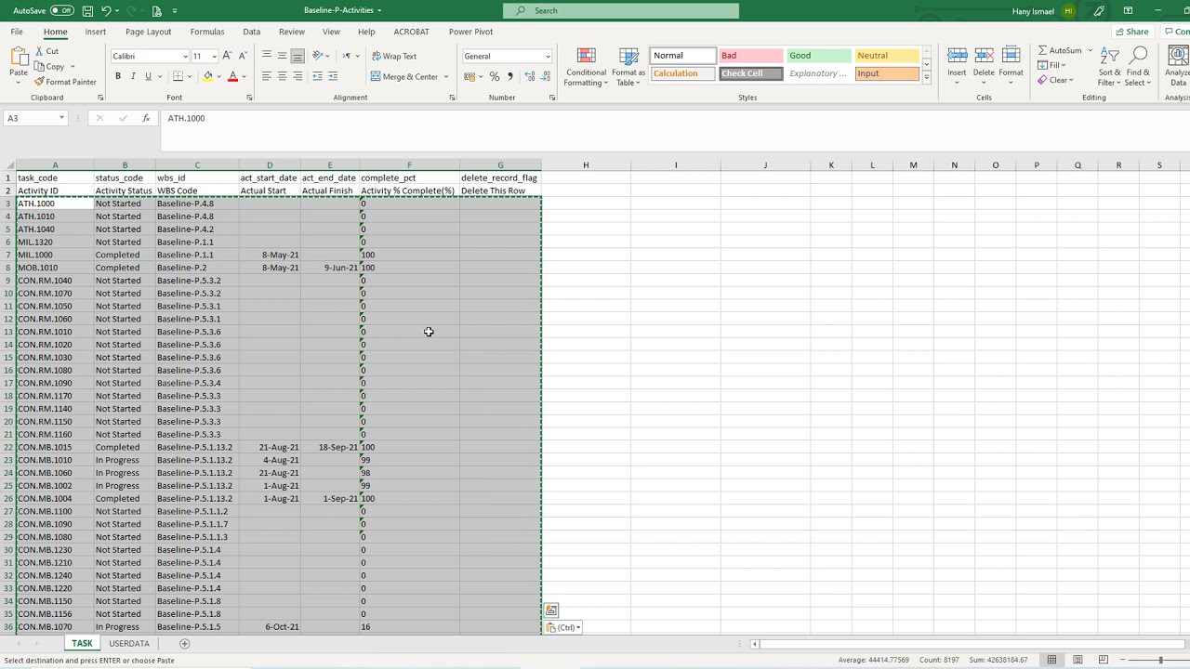Open the Name Box dropdown

click(x=61, y=118)
